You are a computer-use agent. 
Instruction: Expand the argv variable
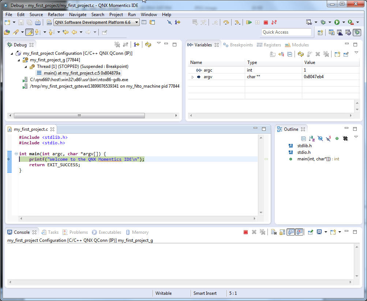(192, 77)
